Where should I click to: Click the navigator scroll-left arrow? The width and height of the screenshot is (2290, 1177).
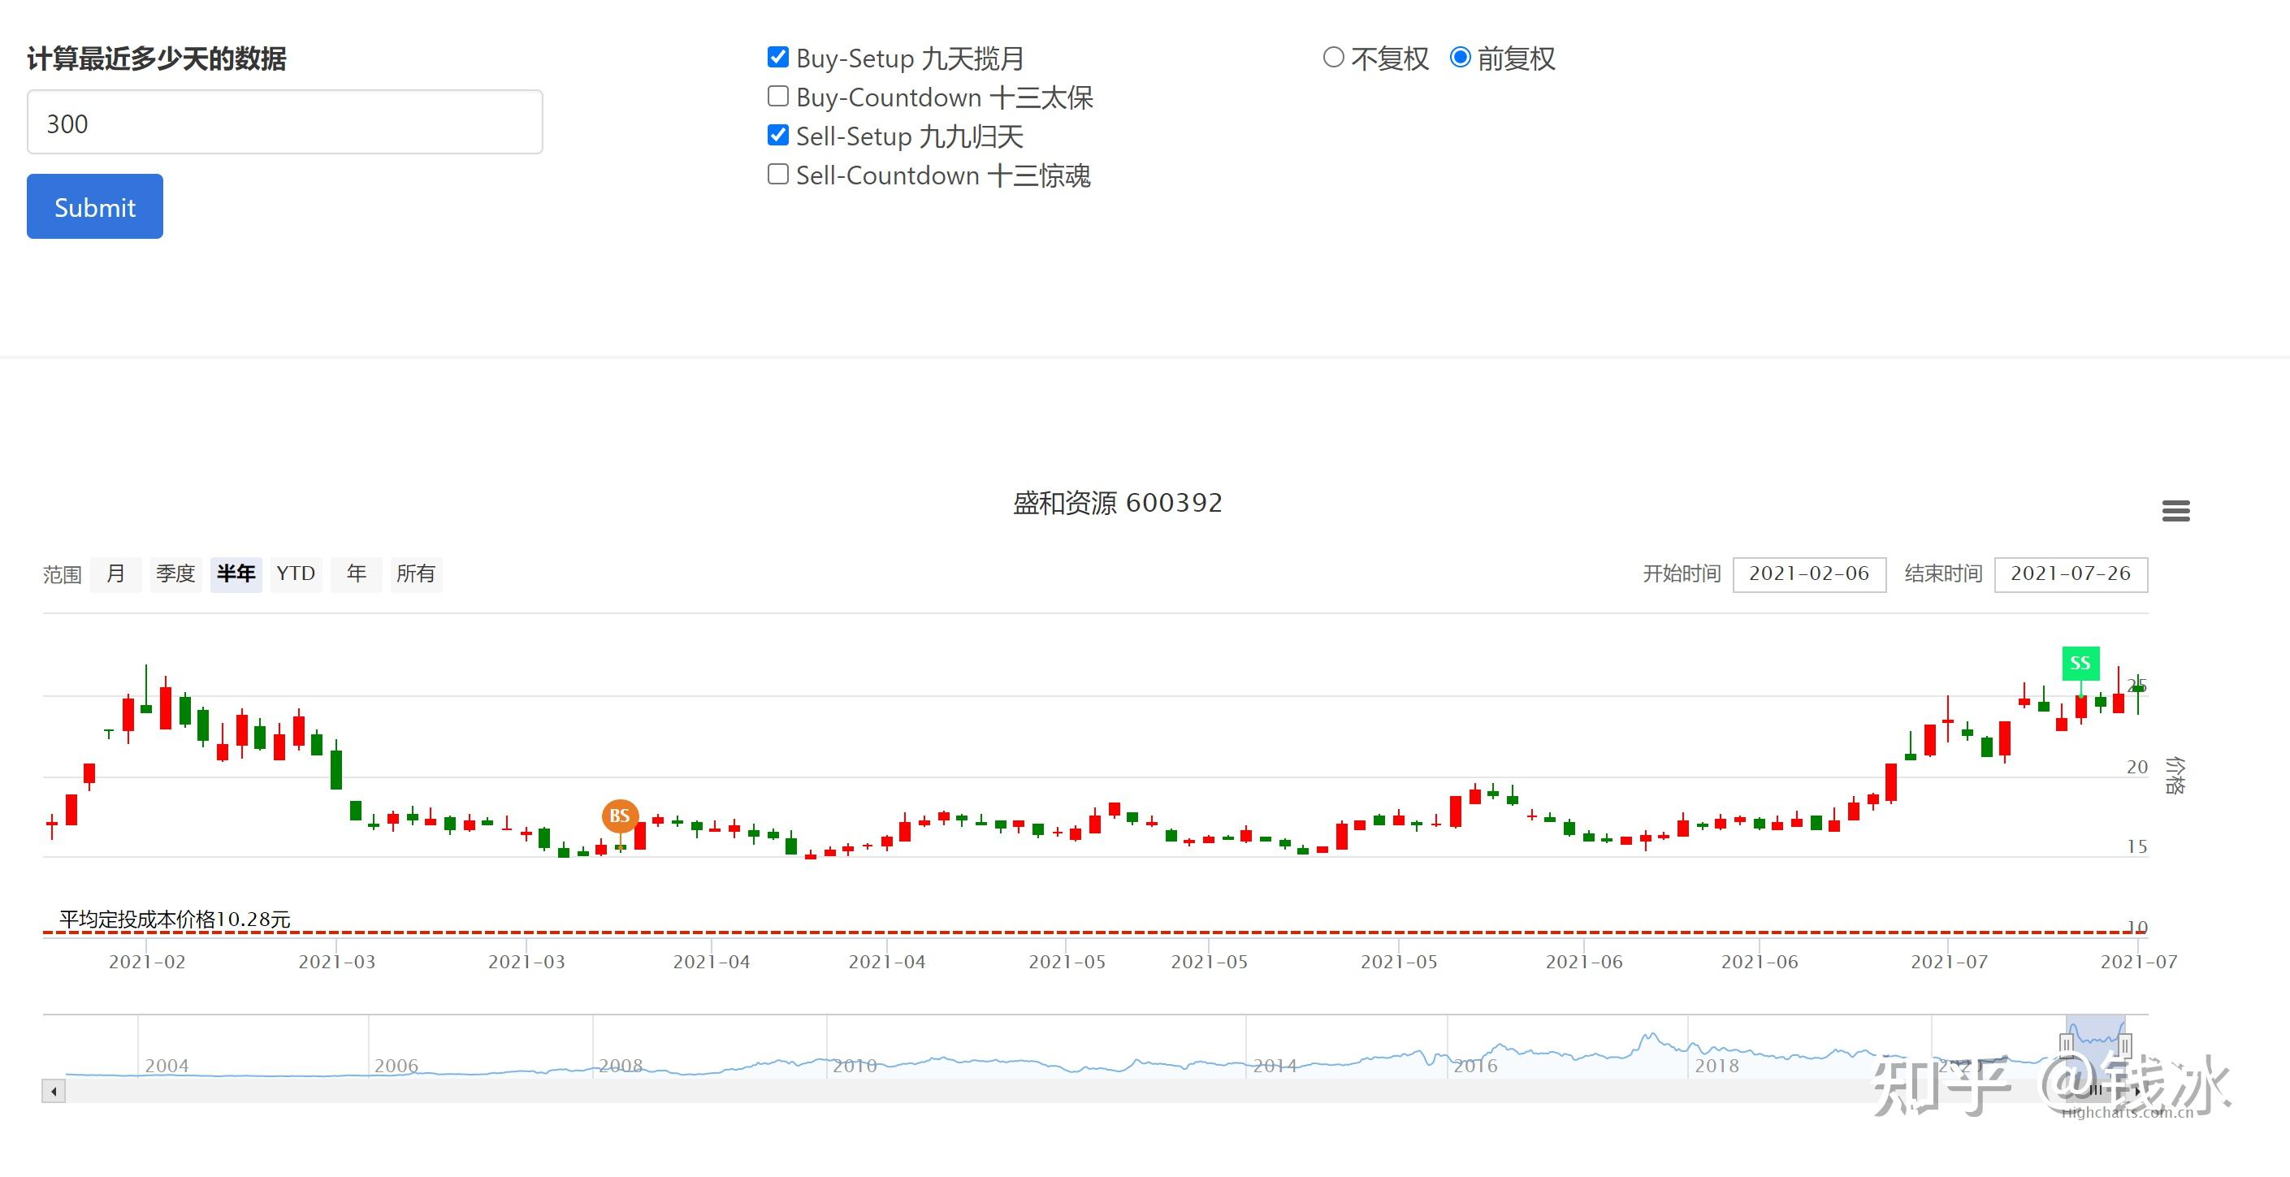pos(54,1091)
